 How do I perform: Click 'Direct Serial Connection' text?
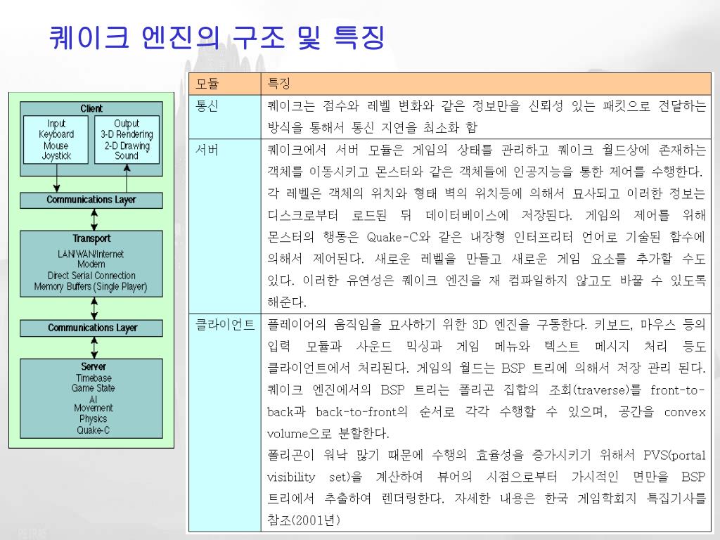click(91, 276)
